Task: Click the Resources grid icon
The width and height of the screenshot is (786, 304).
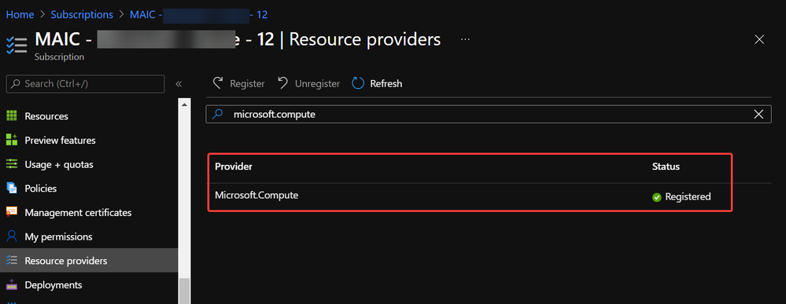Action: tap(12, 115)
